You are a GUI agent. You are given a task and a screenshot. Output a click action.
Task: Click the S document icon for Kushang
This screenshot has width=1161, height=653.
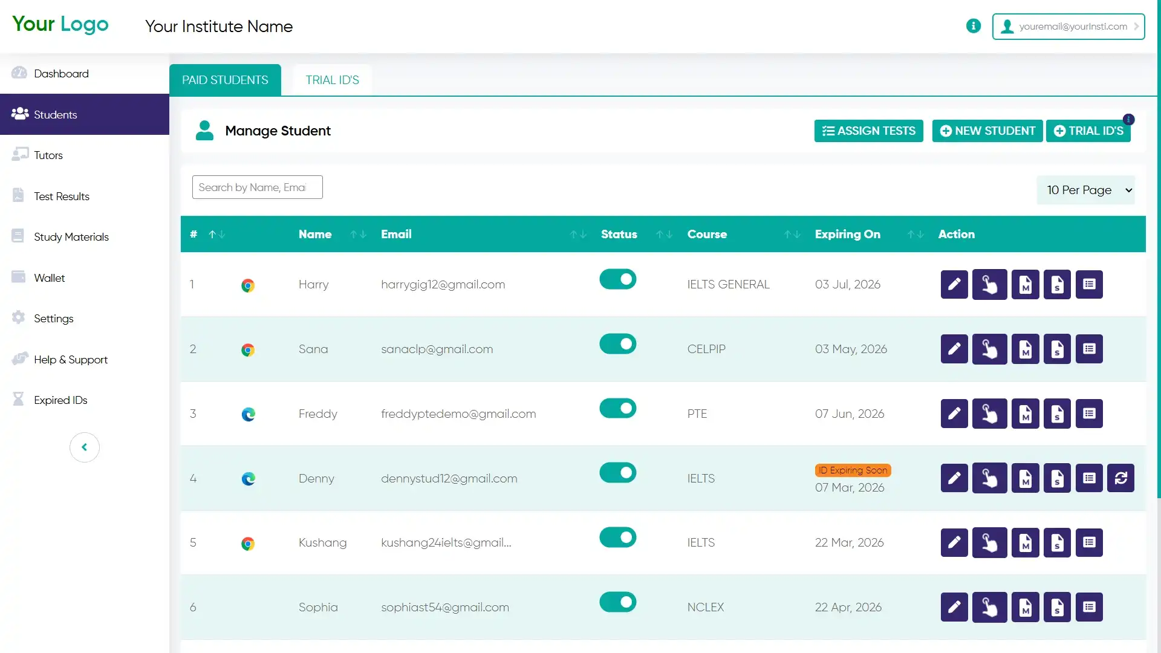point(1056,542)
